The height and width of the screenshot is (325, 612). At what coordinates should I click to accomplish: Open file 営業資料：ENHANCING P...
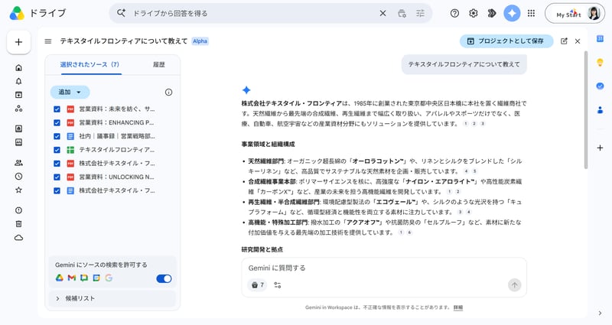pyautogui.click(x=116, y=122)
